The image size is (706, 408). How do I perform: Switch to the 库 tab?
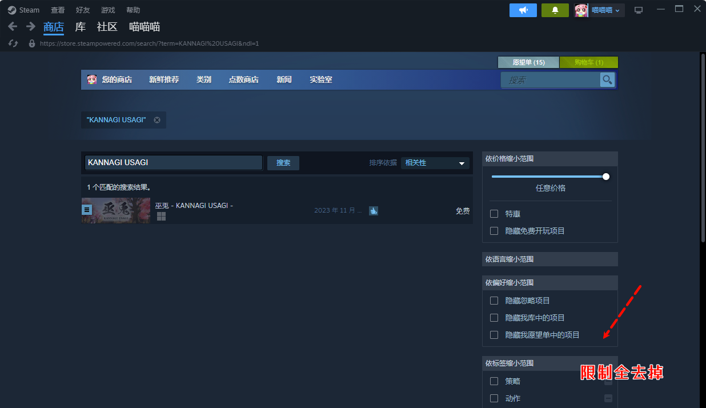click(x=81, y=27)
